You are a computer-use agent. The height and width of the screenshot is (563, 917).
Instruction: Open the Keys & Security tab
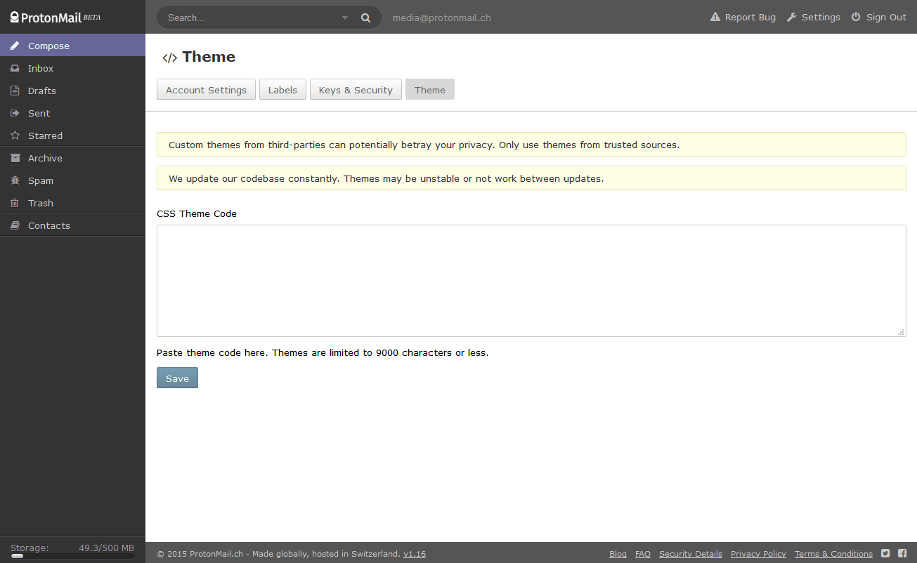pos(356,89)
